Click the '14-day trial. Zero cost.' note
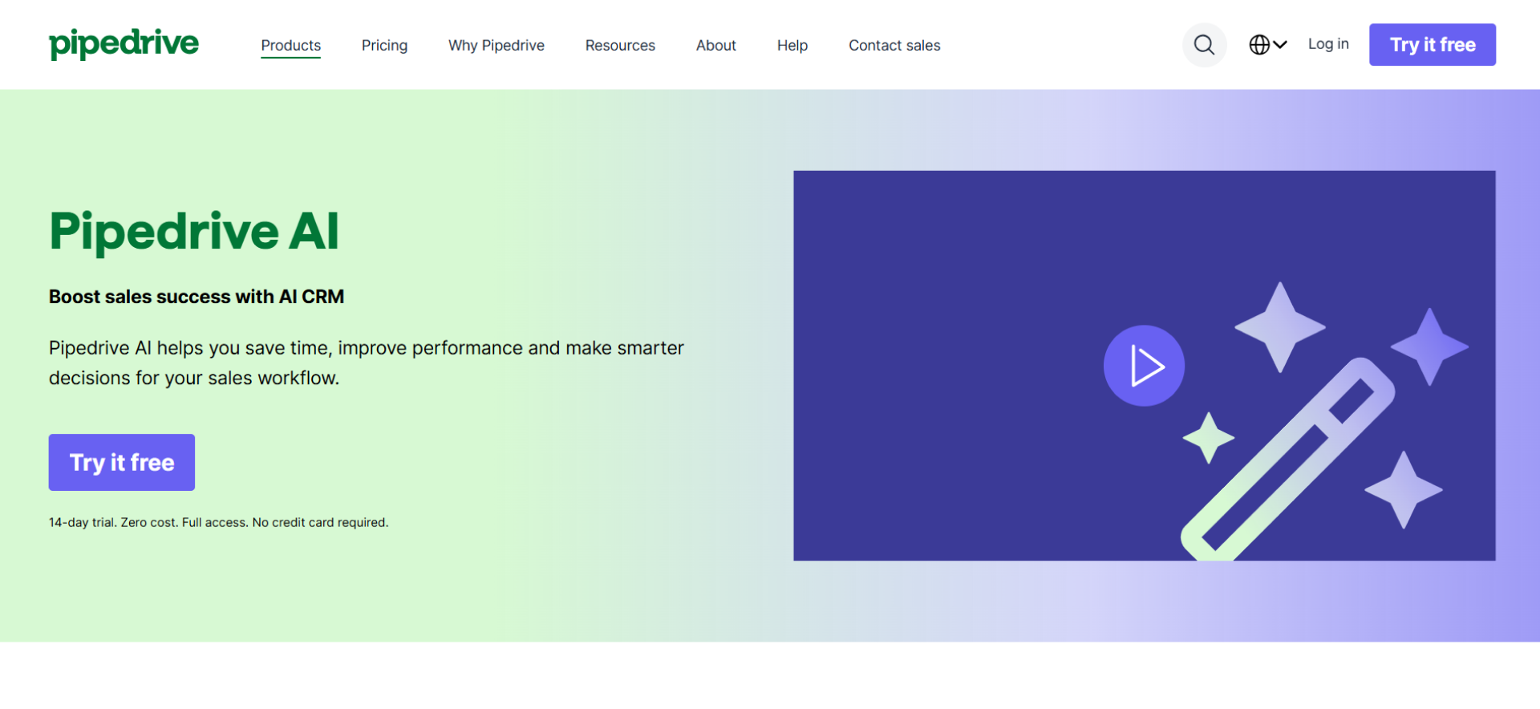 [x=218, y=522]
